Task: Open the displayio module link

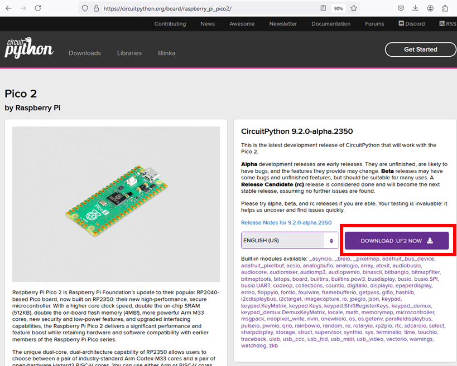Action: coord(382,285)
